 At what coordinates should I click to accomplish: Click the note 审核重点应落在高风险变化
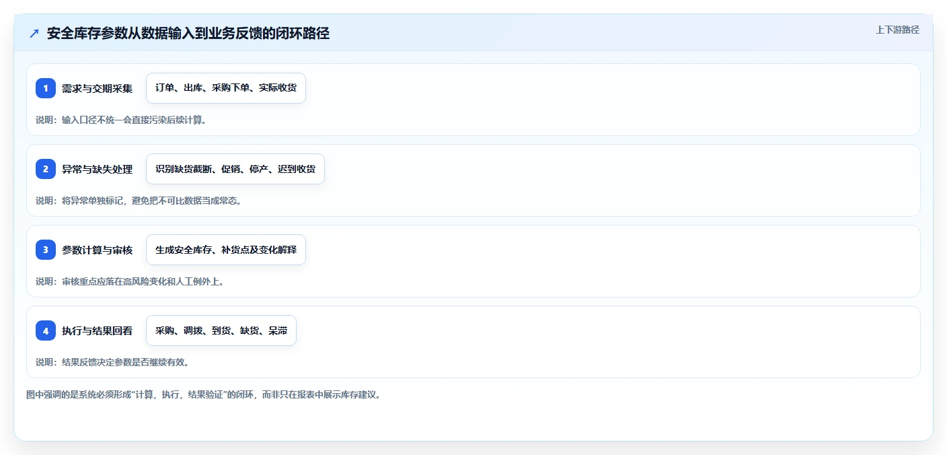click(130, 281)
